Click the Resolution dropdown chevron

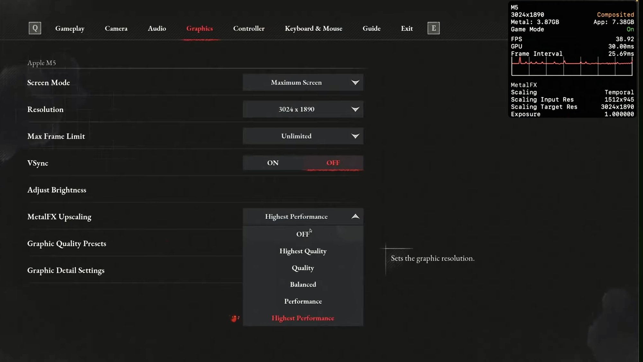355,109
